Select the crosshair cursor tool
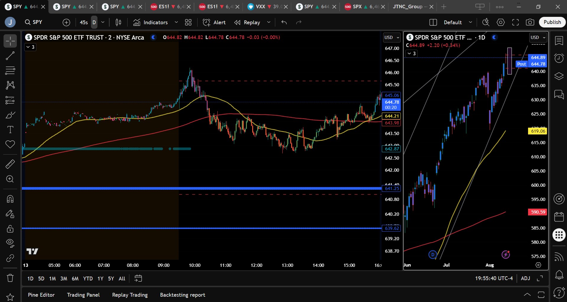The image size is (567, 302). point(10,41)
